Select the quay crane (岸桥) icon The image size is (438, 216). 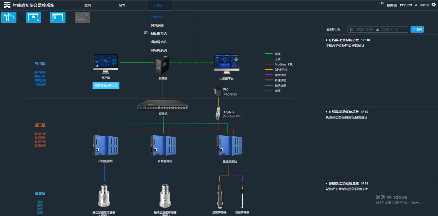tap(9, 17)
